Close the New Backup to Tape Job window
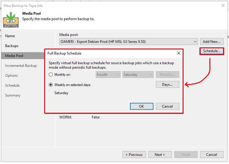 tap(223, 5)
